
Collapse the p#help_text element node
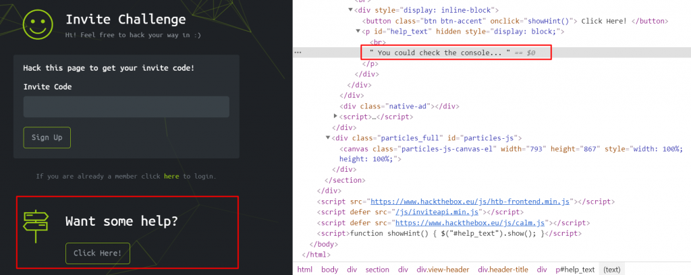(x=358, y=31)
